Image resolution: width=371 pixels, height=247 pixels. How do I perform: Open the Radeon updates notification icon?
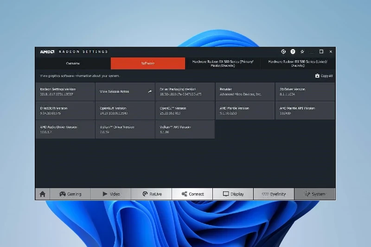coord(283,51)
